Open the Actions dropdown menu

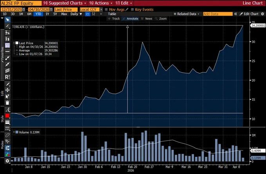click(x=101, y=3)
